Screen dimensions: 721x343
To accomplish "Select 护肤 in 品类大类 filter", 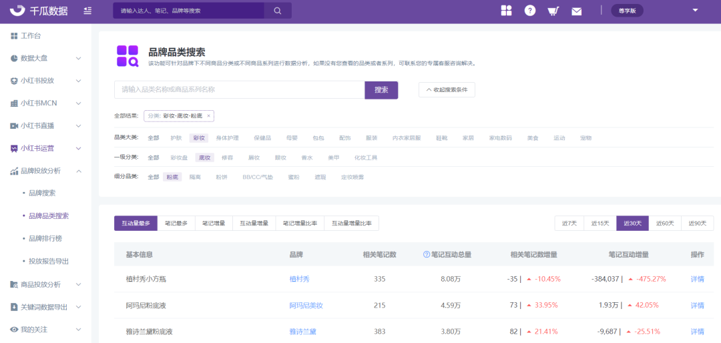I will coord(176,138).
